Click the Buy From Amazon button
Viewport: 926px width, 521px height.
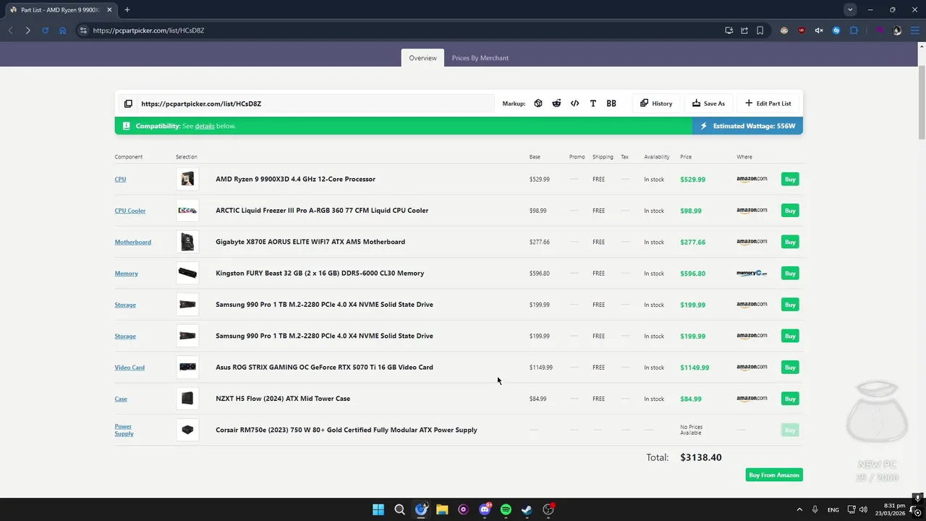point(774,475)
